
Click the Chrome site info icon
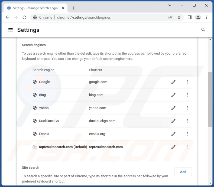[35, 17]
